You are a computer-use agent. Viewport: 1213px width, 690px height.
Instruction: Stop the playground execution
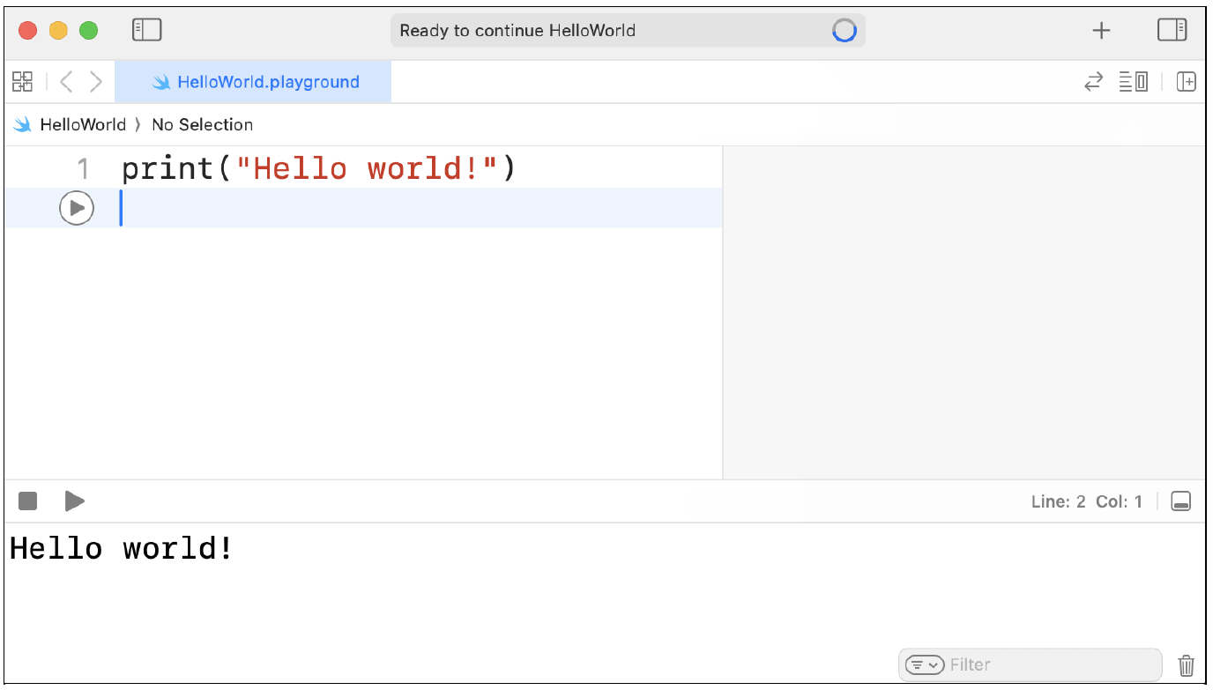28,501
